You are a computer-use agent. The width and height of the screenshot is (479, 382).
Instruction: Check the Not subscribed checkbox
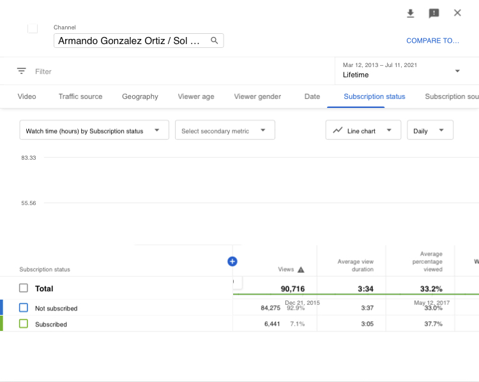pyautogui.click(x=24, y=308)
